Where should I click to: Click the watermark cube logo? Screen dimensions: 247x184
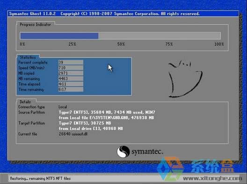pyautogui.click(x=171, y=169)
